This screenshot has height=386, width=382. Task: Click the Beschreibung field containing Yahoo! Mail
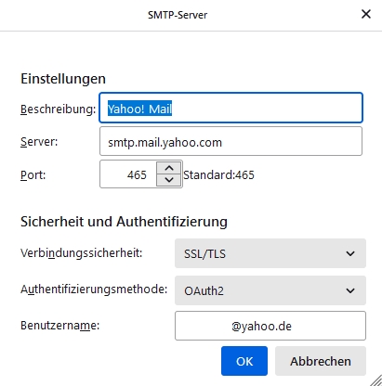point(231,108)
